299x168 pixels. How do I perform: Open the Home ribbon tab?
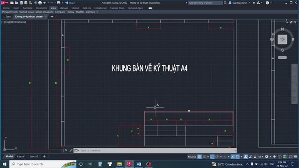(x=6, y=8)
